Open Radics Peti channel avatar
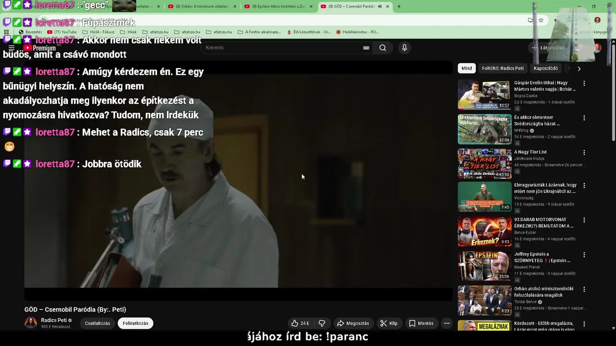 point(31,323)
